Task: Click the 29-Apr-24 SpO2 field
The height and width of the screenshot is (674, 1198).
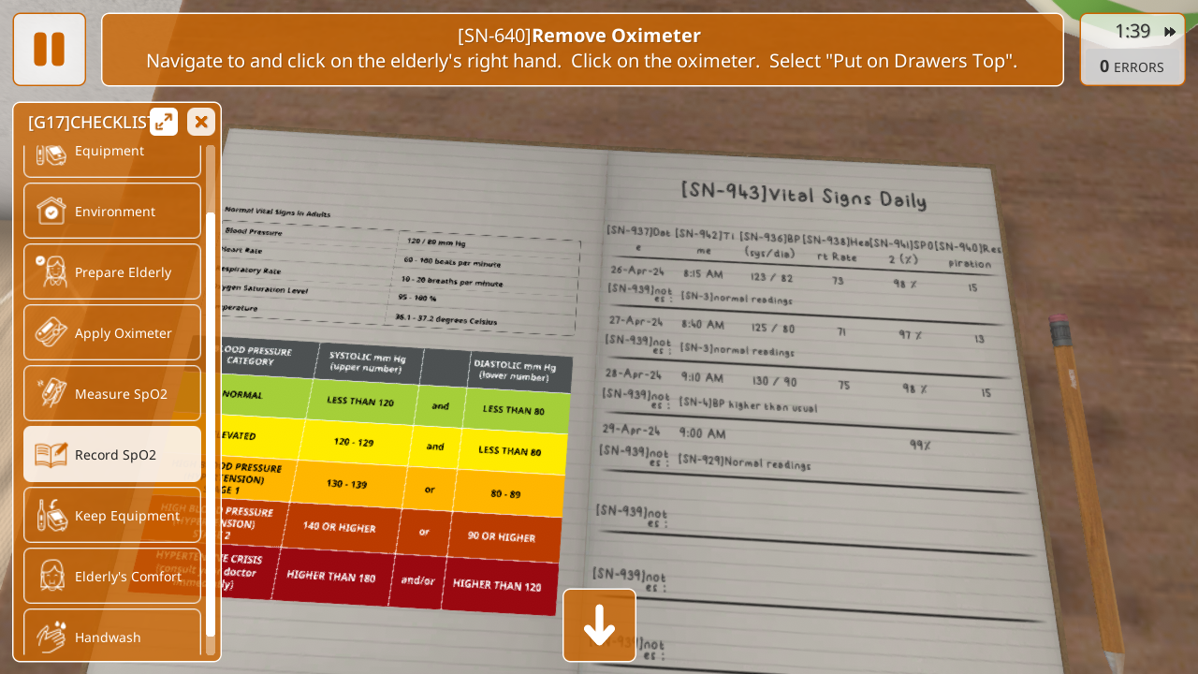Action: click(919, 446)
